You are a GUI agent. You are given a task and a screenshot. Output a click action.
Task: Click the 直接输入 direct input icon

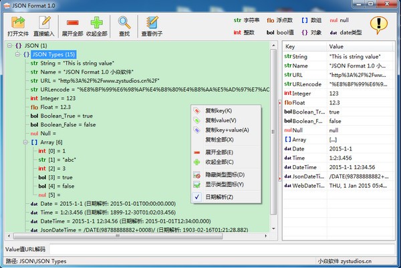(45, 23)
